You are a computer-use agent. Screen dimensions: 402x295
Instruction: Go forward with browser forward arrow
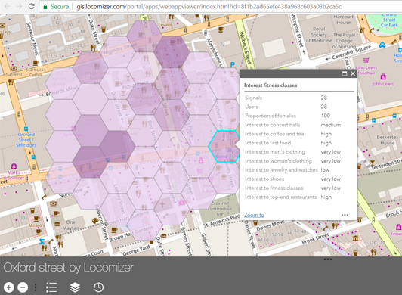[19, 6]
